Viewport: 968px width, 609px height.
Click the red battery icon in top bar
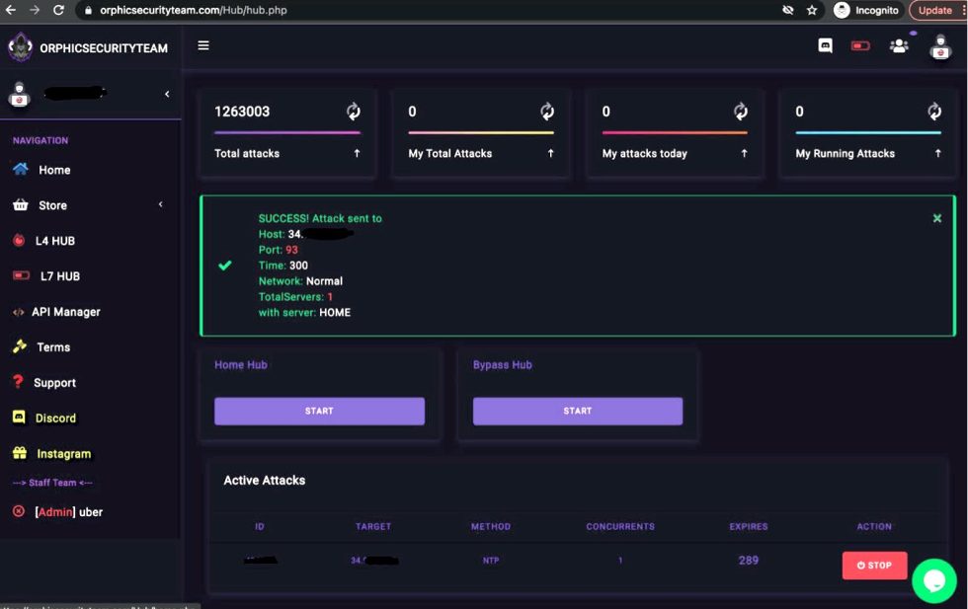[x=859, y=45]
